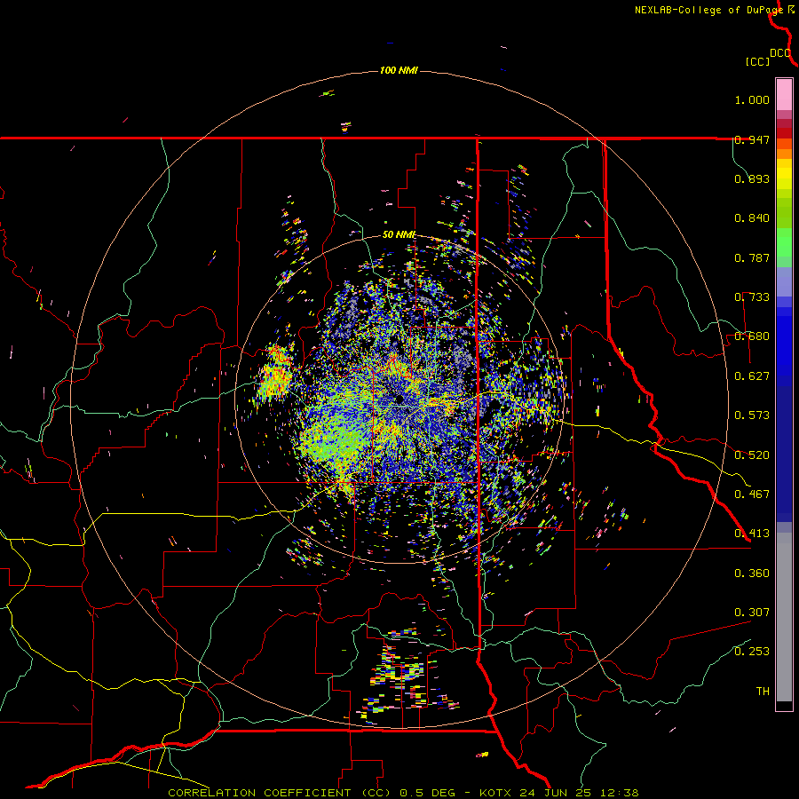This screenshot has width=799, height=799.
Task: Click the pink 1.000 segment of color bar
Action: coord(784,94)
